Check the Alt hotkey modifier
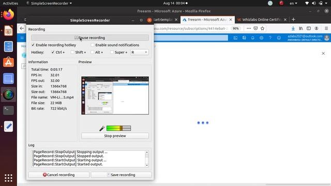Viewport: 331px width, 186px height. click(x=92, y=52)
